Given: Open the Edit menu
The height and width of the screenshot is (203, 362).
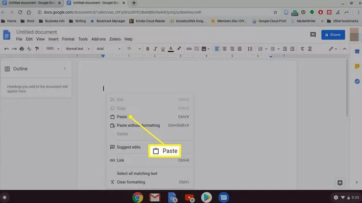Looking at the screenshot, I should click(29, 39).
